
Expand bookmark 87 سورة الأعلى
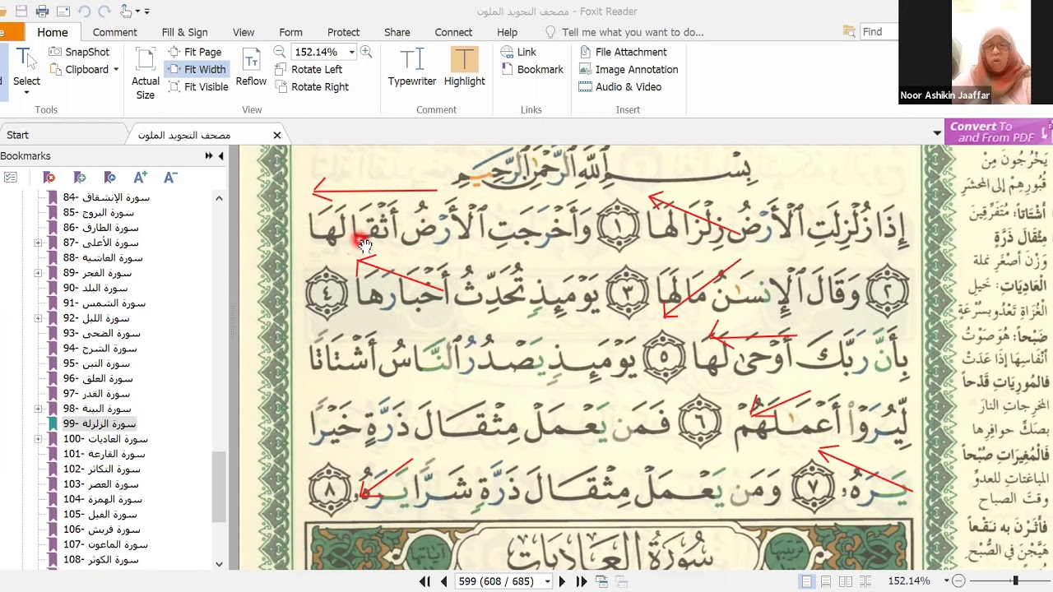click(x=38, y=243)
